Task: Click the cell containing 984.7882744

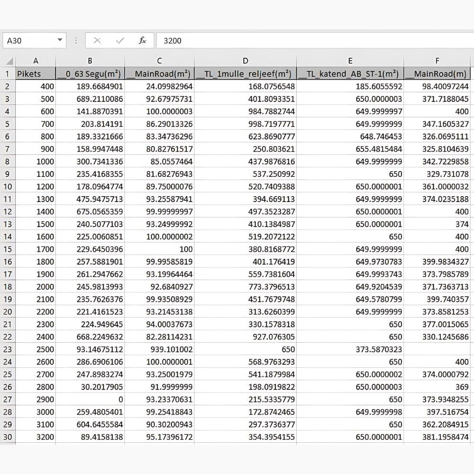Action: 245,111
